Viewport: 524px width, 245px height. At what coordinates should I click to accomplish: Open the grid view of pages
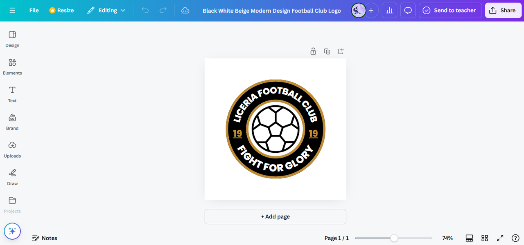(x=485, y=238)
